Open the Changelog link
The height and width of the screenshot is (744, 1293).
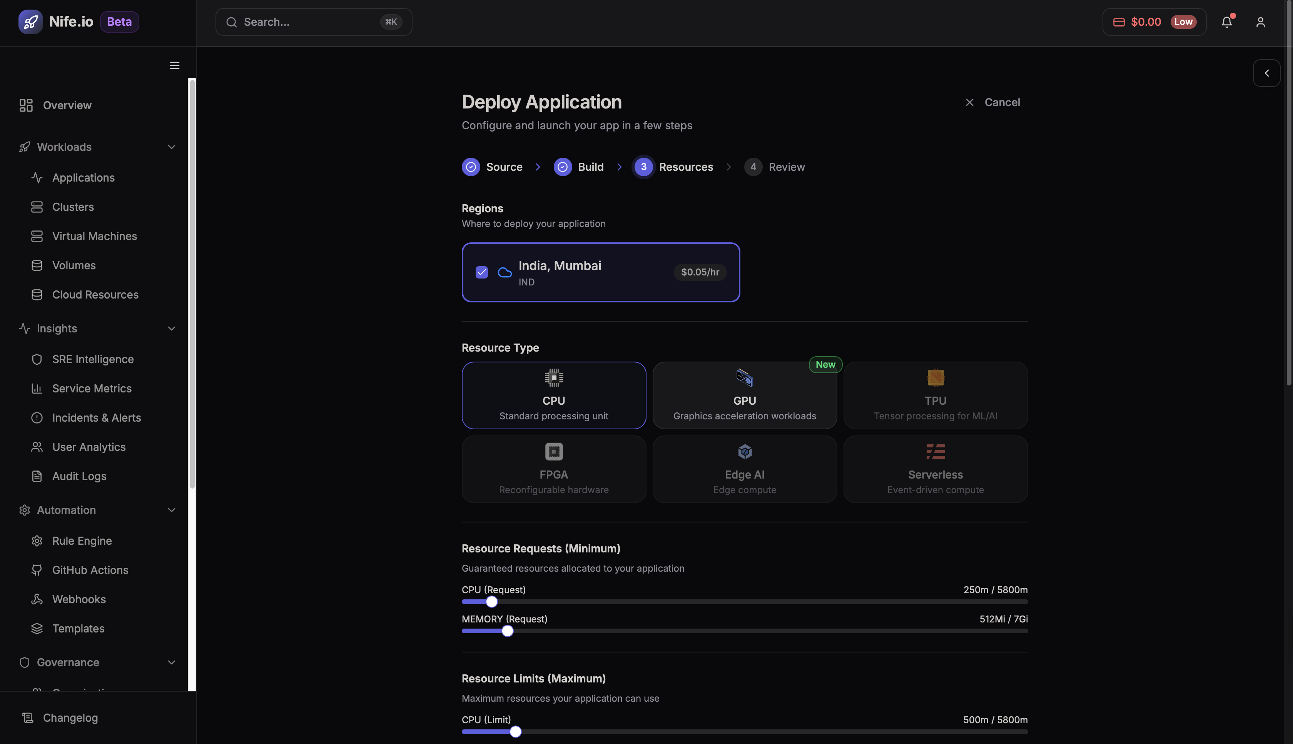click(x=70, y=717)
